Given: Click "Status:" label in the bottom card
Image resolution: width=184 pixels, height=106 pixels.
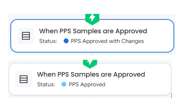Looking at the screenshot, I should [46, 84].
